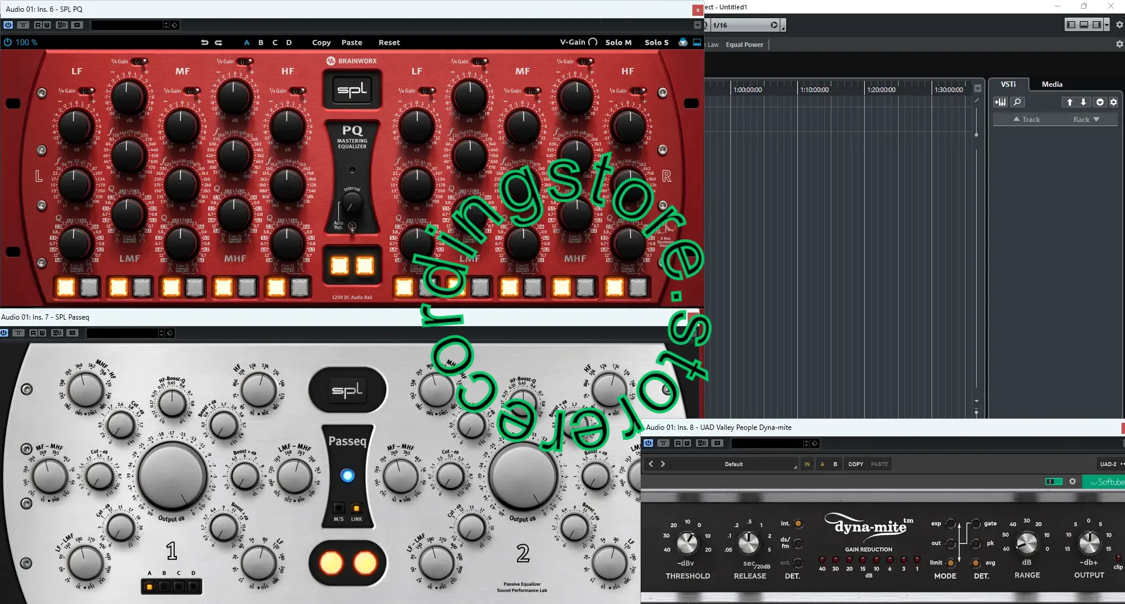Click the blue power LED on Passeq
The image size is (1125, 604).
pos(348,476)
